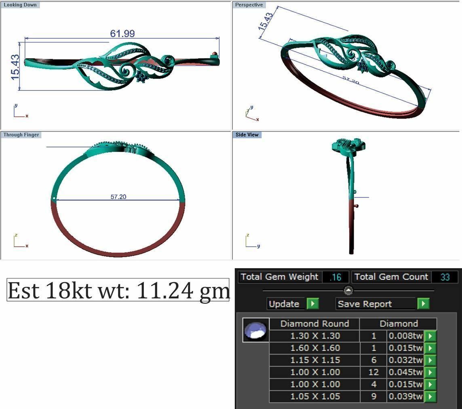Click the axis icon in Looking Down viewport
The image size is (462, 409).
click(21, 111)
